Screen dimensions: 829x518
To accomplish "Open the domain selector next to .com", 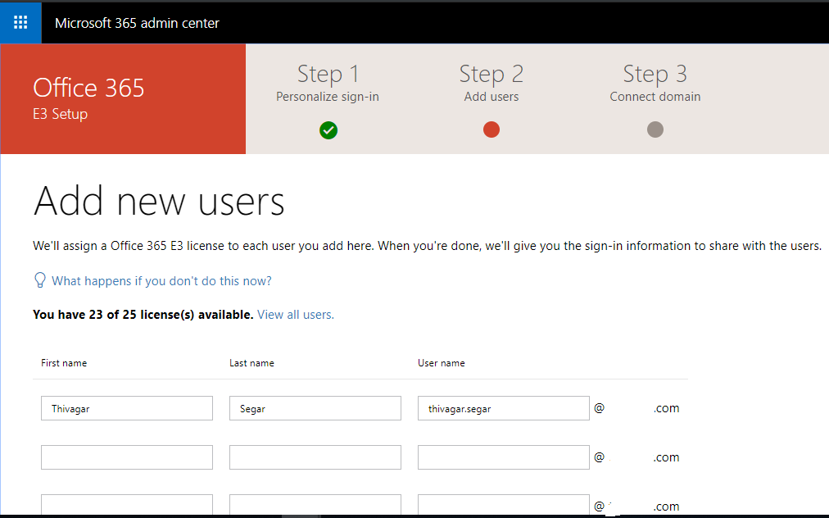I will (x=631, y=407).
